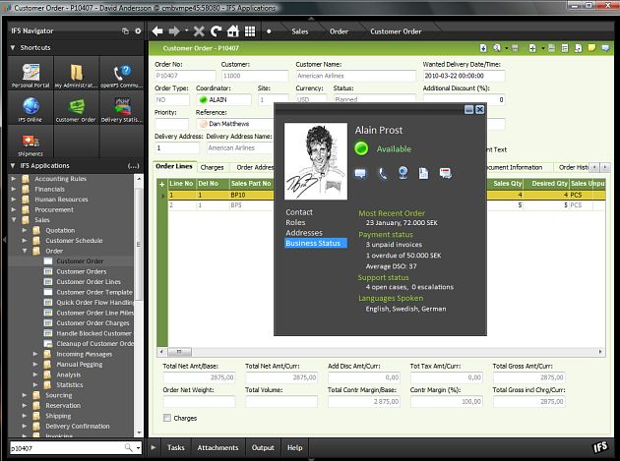Open the Attachments bottom button
The image size is (620, 461).
click(x=217, y=447)
